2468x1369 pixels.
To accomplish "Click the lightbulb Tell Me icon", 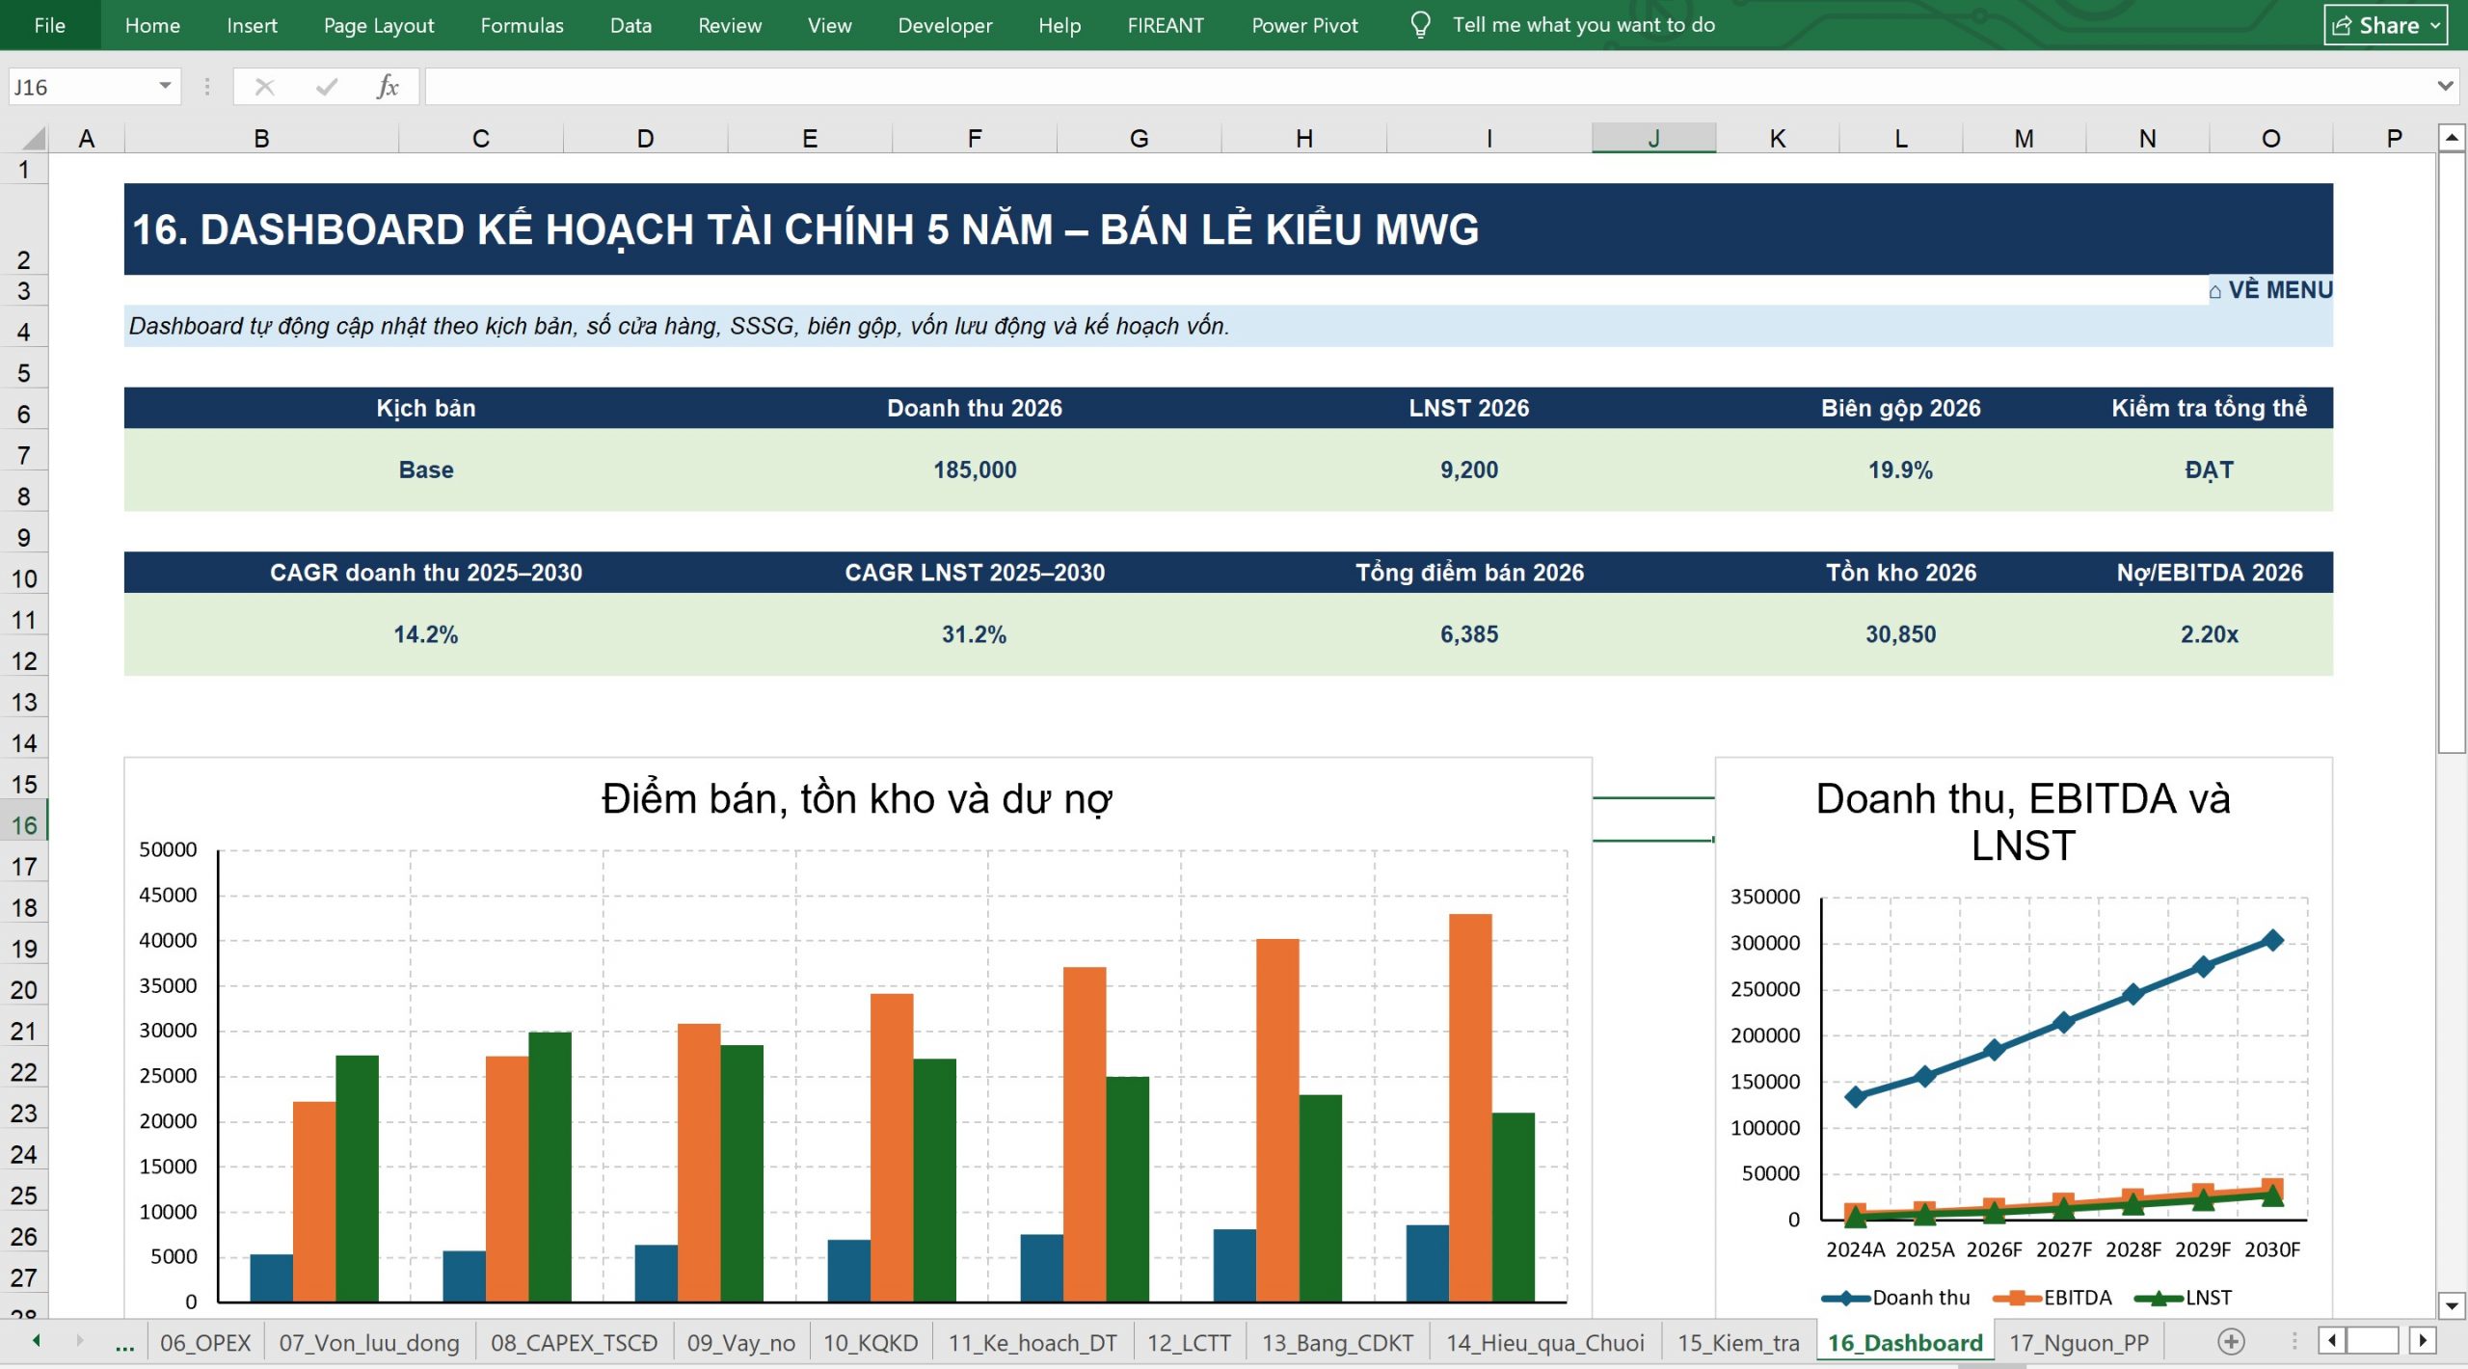I will (x=1420, y=25).
